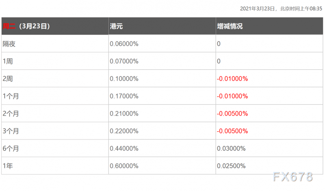Screen dimensions: 325x191
Task: Select the 隔夜 row label
Action: (x=9, y=43)
